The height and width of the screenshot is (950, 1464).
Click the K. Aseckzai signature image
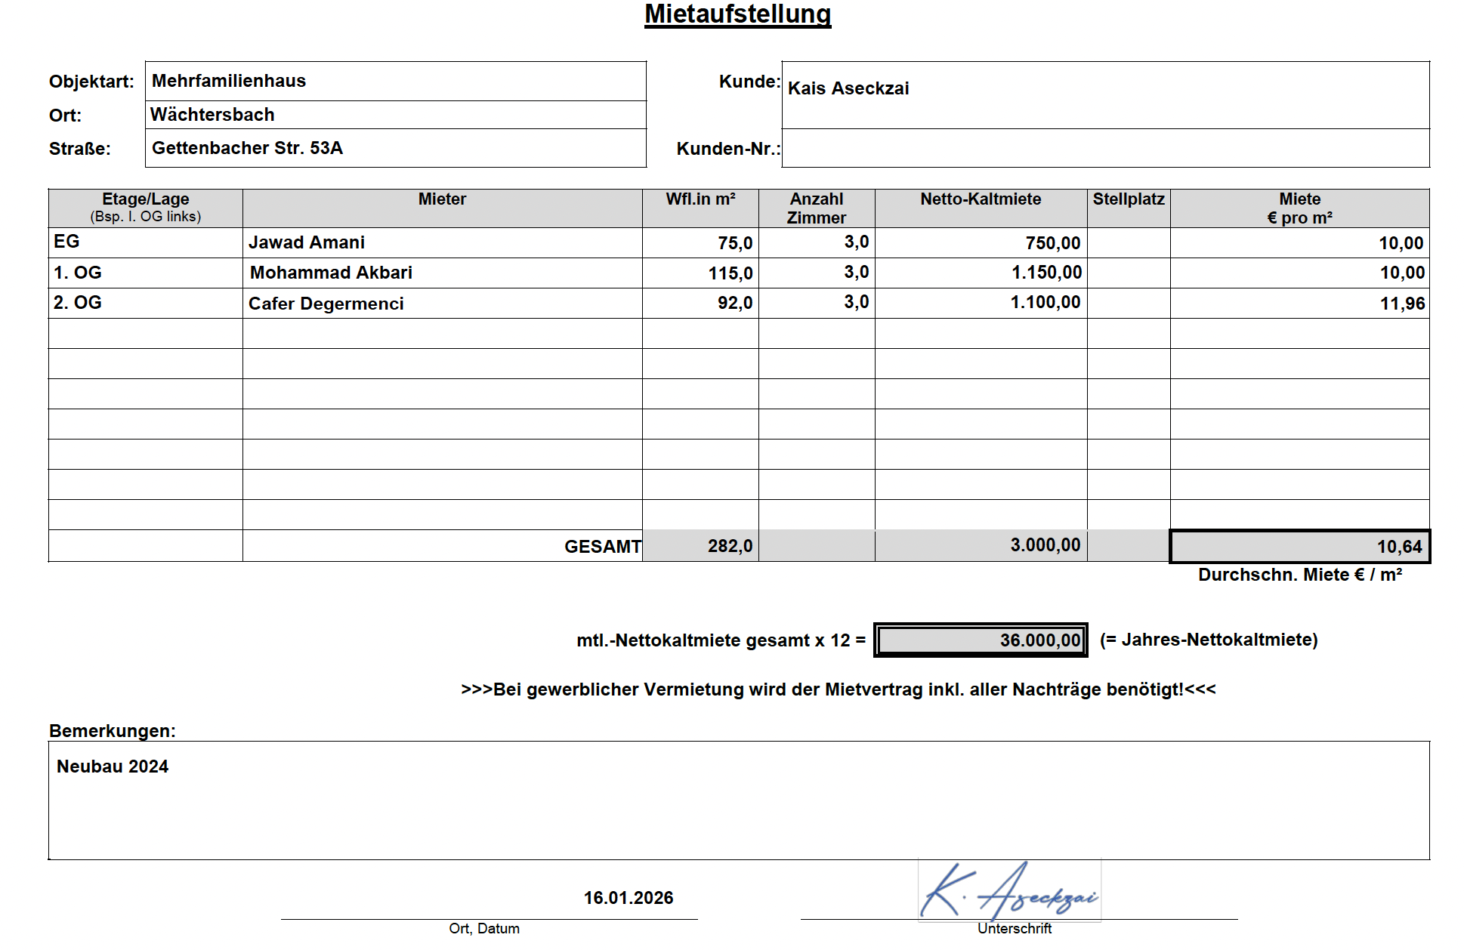(x=1009, y=891)
